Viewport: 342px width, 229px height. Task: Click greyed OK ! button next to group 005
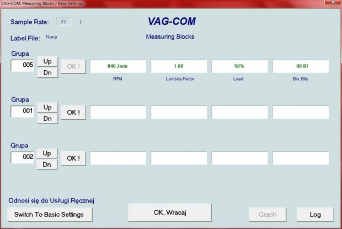point(73,67)
